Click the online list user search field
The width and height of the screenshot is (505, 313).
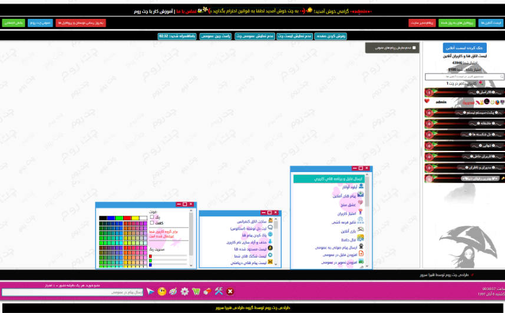(x=464, y=77)
